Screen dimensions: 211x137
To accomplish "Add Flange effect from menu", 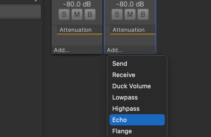I will point(122,131).
